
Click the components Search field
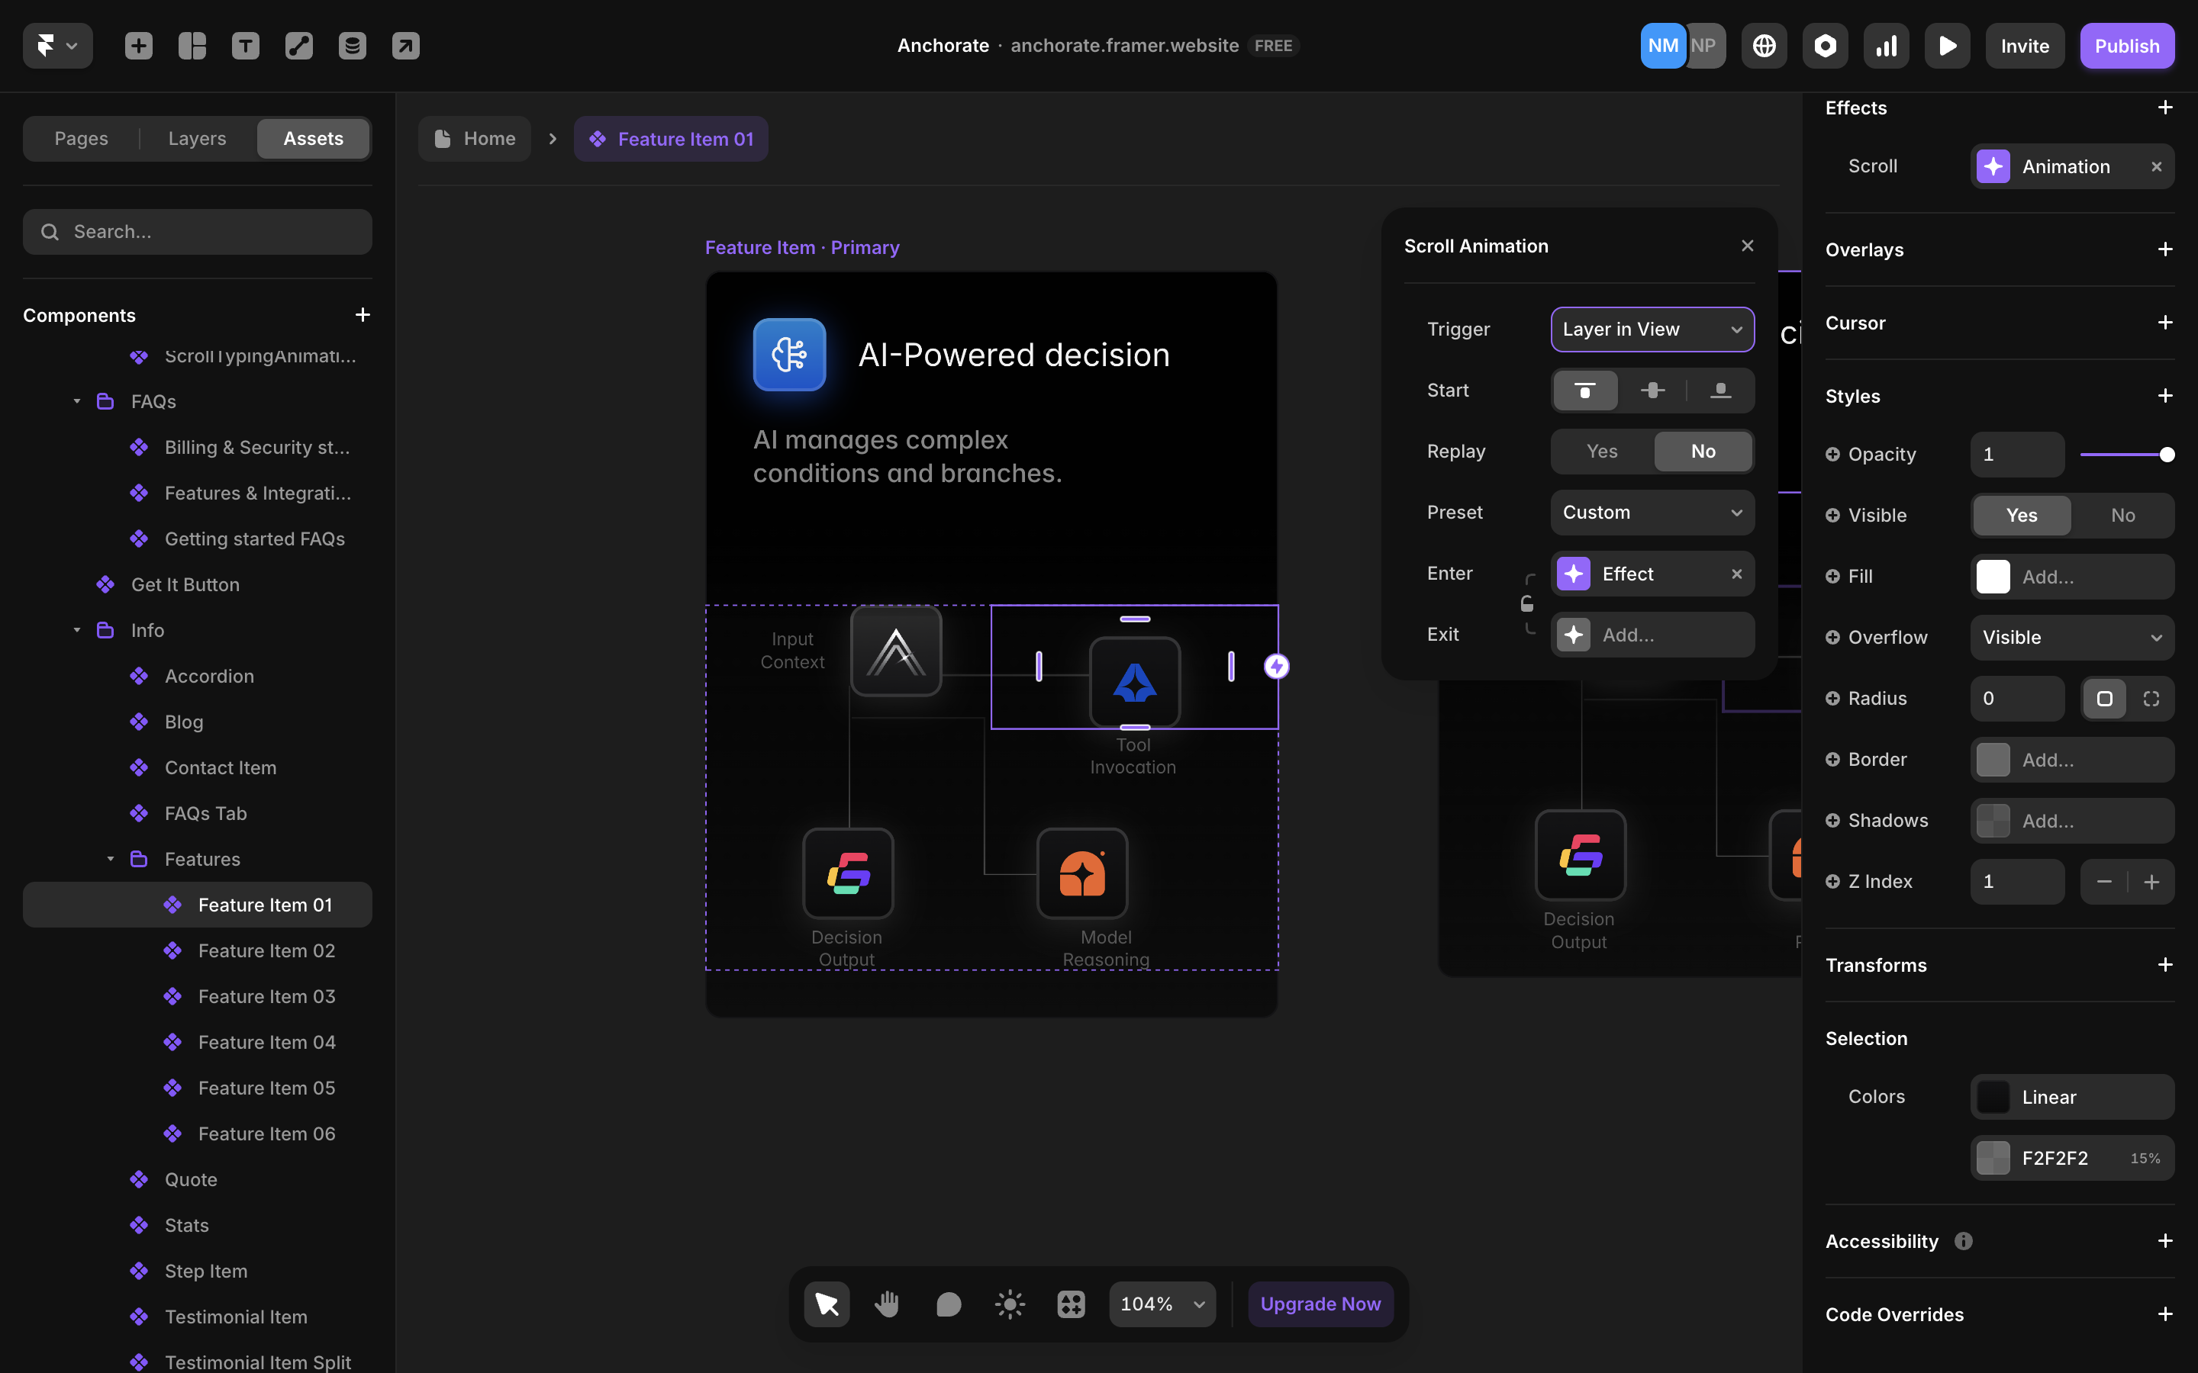pos(197,232)
